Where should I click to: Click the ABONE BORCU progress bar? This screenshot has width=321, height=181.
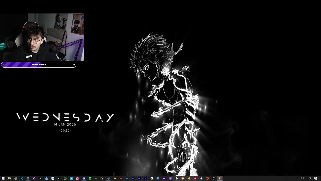click(39, 65)
